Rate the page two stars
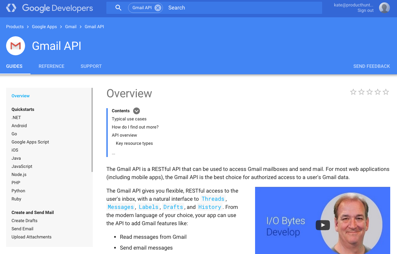Screen dimensions: 397x254 (361, 92)
